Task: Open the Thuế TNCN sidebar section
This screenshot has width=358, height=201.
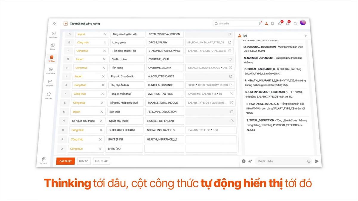Action: point(51,71)
